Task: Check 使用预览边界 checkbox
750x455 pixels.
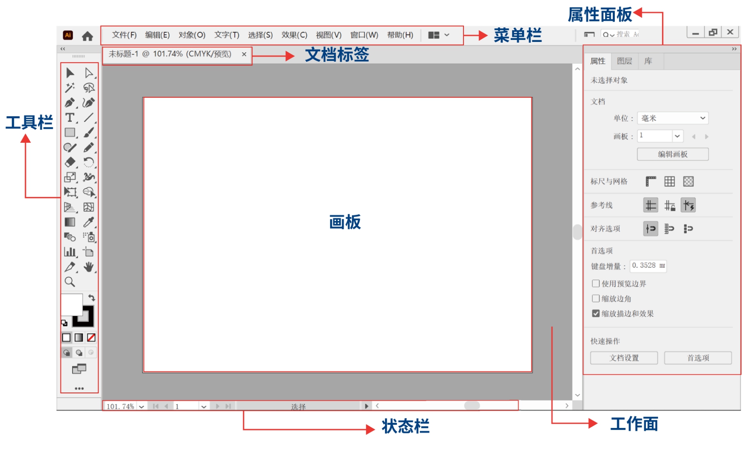Action: pos(596,284)
